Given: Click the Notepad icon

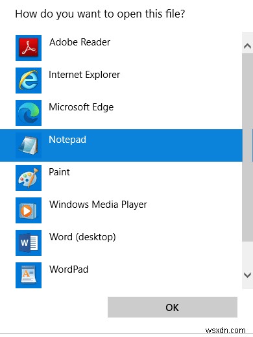Looking at the screenshot, I should coord(29,145).
